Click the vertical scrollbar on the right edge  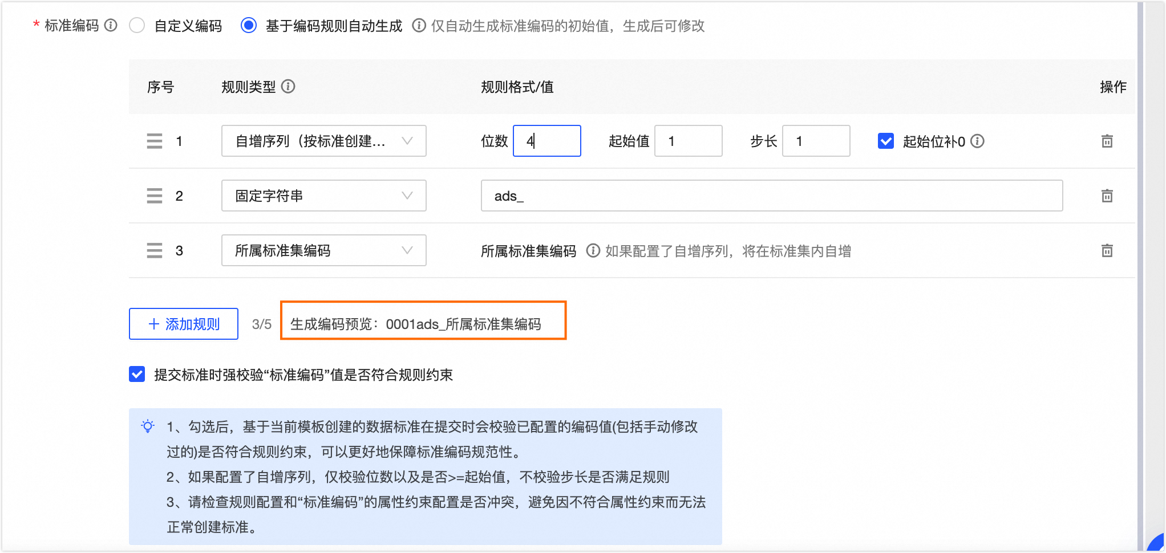(1140, 276)
